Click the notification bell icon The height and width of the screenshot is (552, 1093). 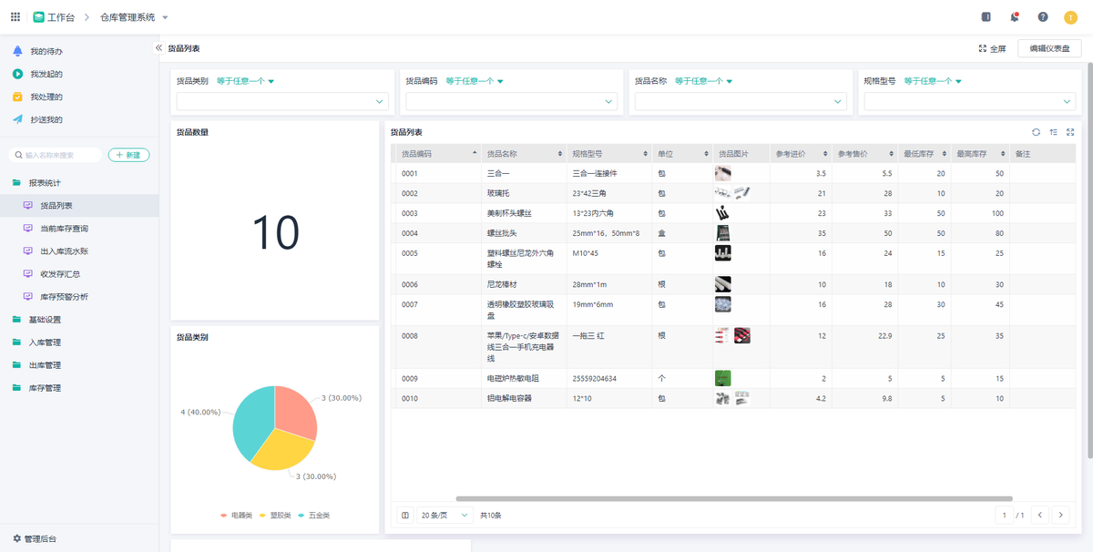click(x=1015, y=17)
